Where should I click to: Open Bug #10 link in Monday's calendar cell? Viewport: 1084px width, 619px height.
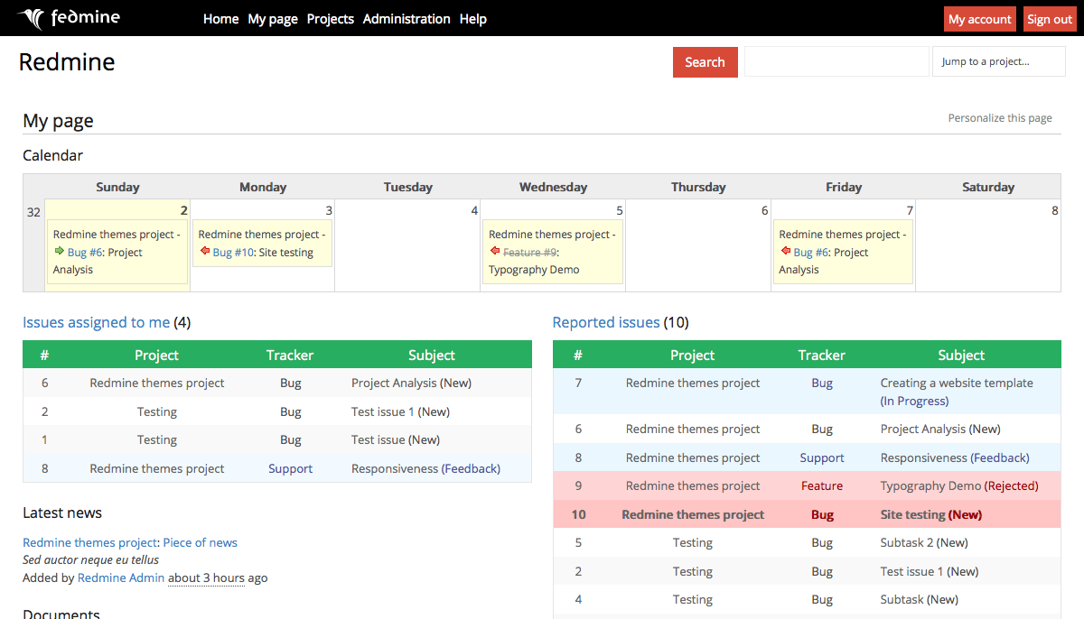234,253
